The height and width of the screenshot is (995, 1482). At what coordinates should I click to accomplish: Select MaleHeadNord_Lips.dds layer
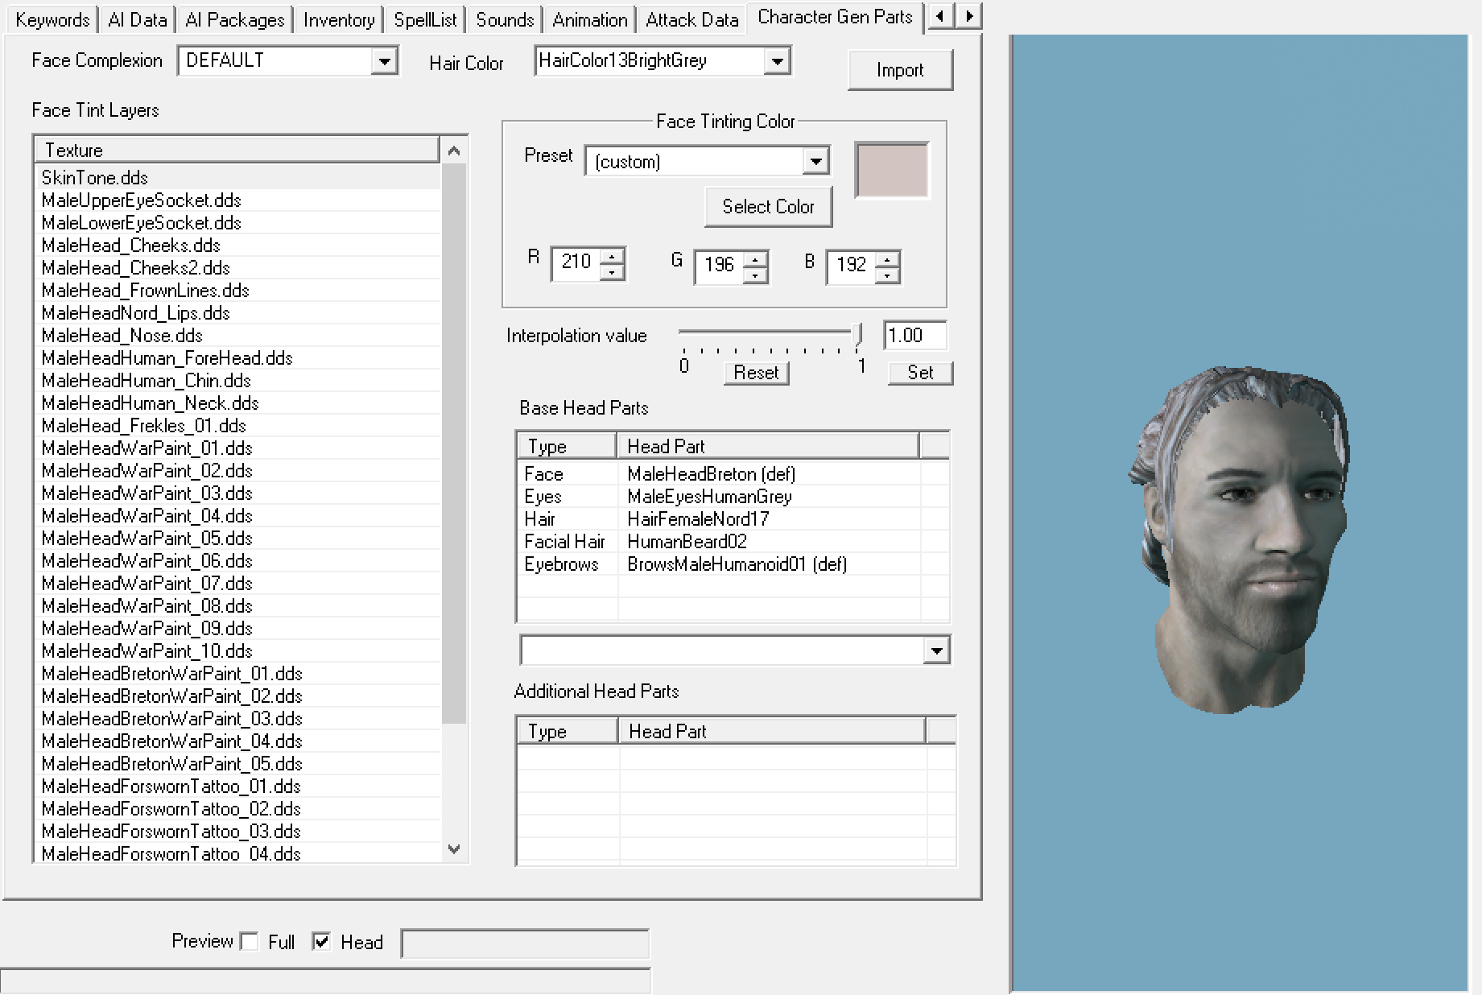pos(239,313)
